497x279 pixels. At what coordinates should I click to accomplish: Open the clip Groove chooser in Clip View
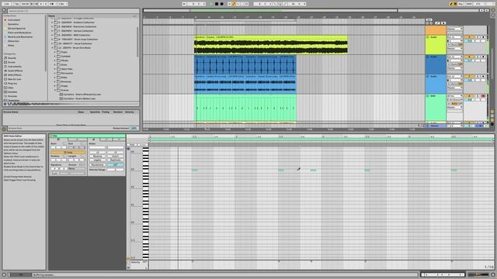[x=77, y=169]
